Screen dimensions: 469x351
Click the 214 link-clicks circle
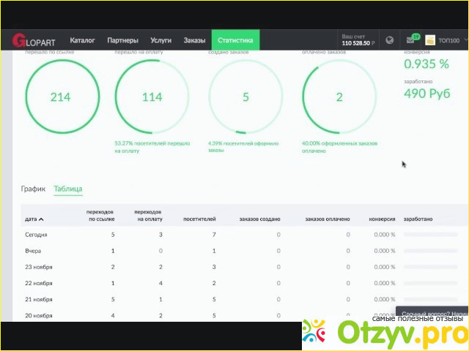tap(59, 97)
